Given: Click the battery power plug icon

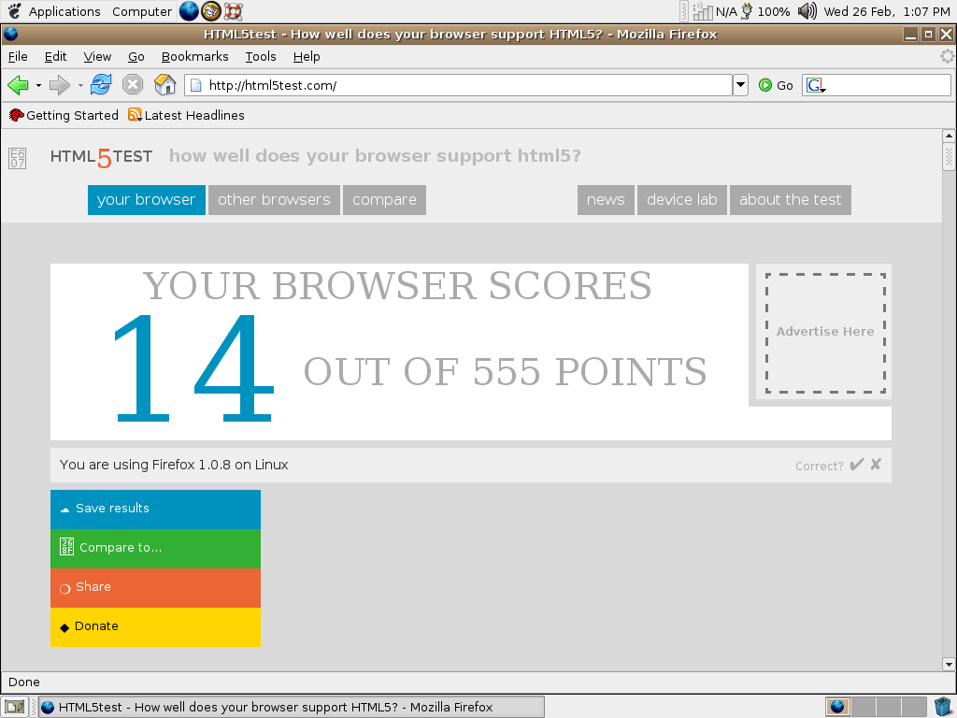Looking at the screenshot, I should (x=747, y=11).
